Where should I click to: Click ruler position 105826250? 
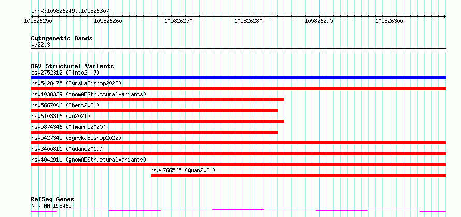[x=38, y=21]
